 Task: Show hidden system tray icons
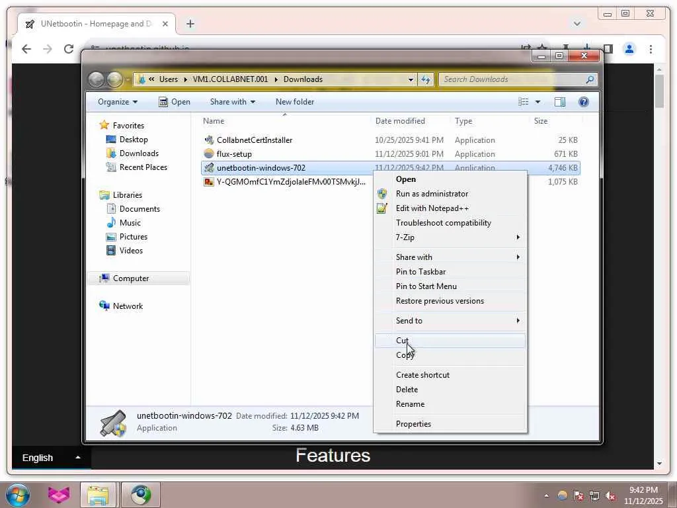tap(547, 496)
